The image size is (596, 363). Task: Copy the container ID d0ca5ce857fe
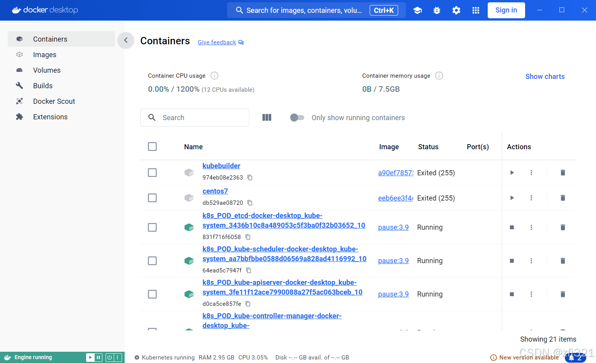pos(248,304)
